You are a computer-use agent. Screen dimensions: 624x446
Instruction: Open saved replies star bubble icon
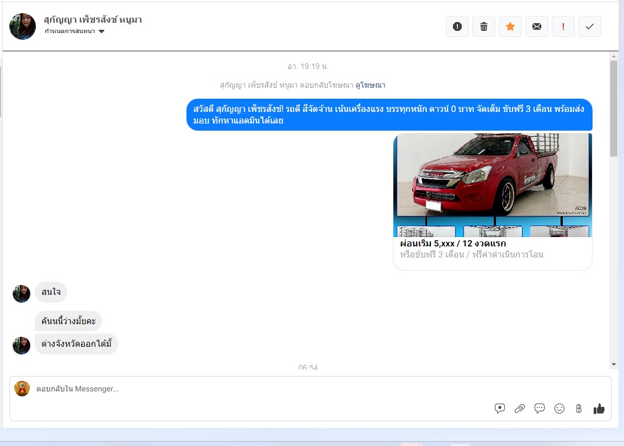coord(500,409)
